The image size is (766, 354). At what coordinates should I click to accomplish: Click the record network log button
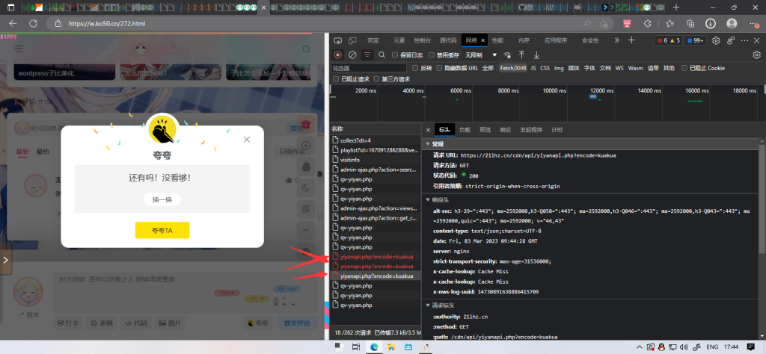coord(338,55)
